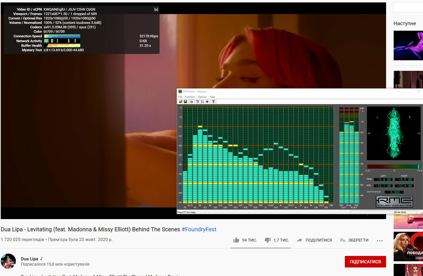423x276 pixels.
Task: Click the Buffer Health graph bar
Action: [x=62, y=45]
